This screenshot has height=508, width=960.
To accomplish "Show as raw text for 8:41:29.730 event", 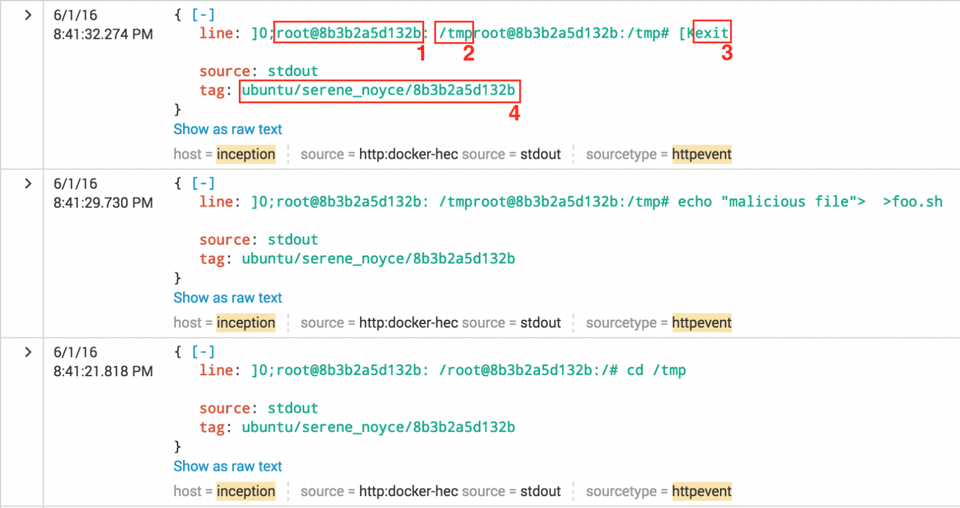I will 228,298.
